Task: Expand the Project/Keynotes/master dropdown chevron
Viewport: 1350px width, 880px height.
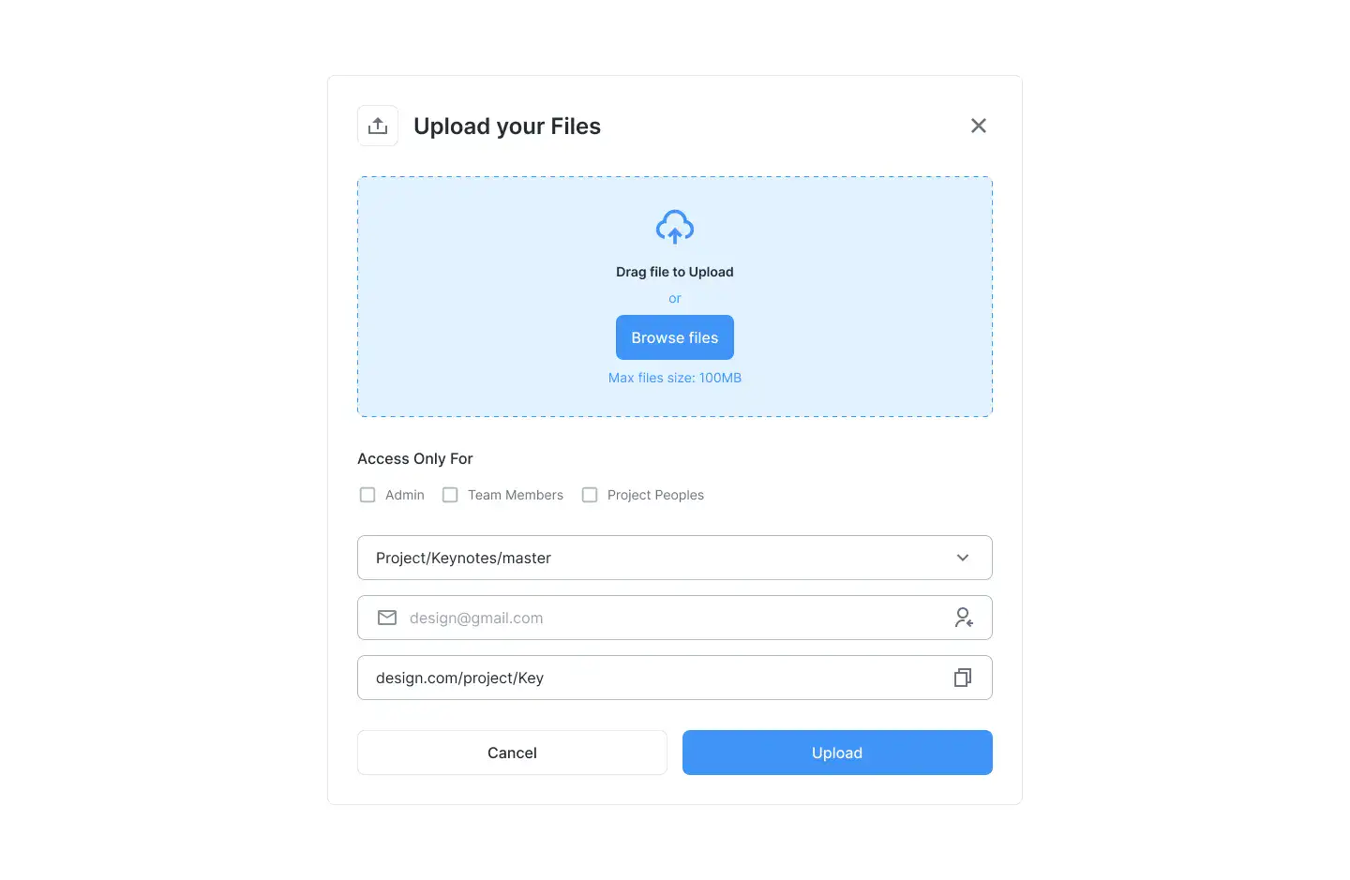Action: point(963,558)
